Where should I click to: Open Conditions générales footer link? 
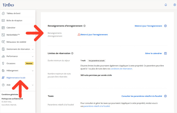(10, 94)
